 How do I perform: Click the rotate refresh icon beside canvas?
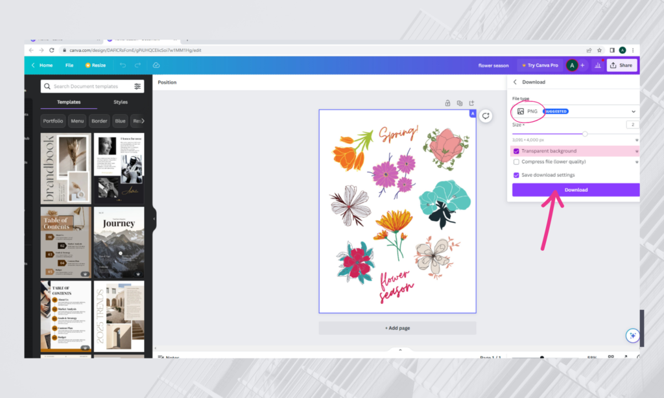(x=486, y=116)
